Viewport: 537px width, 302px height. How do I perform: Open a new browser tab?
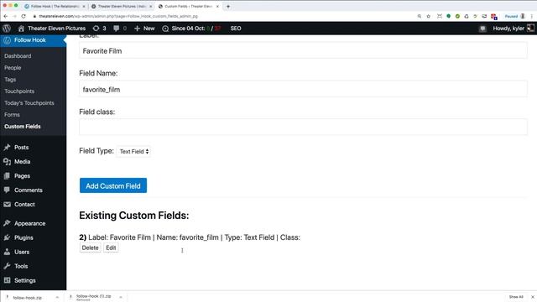pos(228,6)
